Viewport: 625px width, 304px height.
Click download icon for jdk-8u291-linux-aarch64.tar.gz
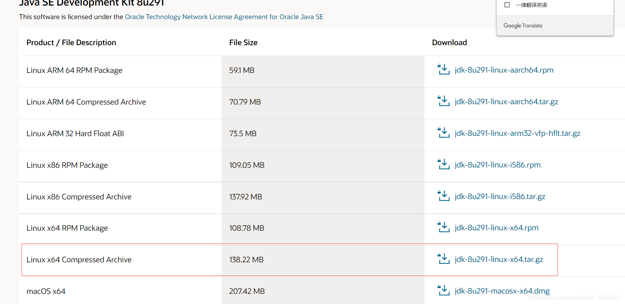pos(444,101)
